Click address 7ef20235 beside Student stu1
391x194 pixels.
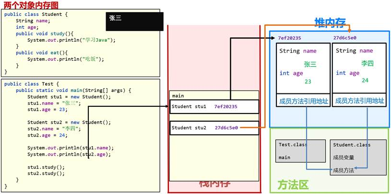point(226,107)
